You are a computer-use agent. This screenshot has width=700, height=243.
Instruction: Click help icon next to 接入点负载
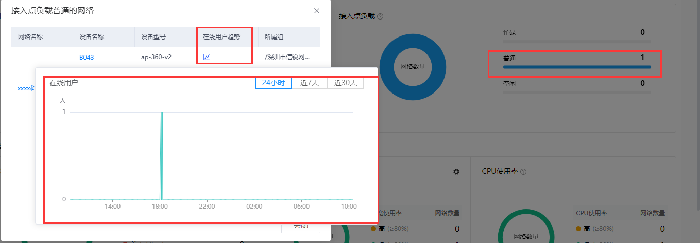click(380, 16)
